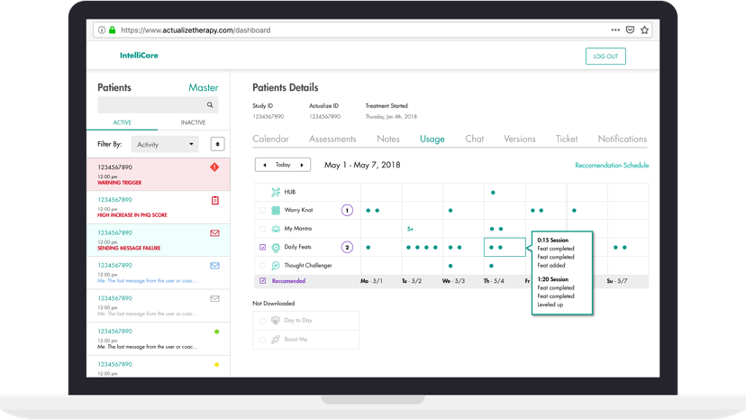Uncheck the Daily Feats checkbox
Screen dimensions: 746x420
pyautogui.click(x=262, y=247)
